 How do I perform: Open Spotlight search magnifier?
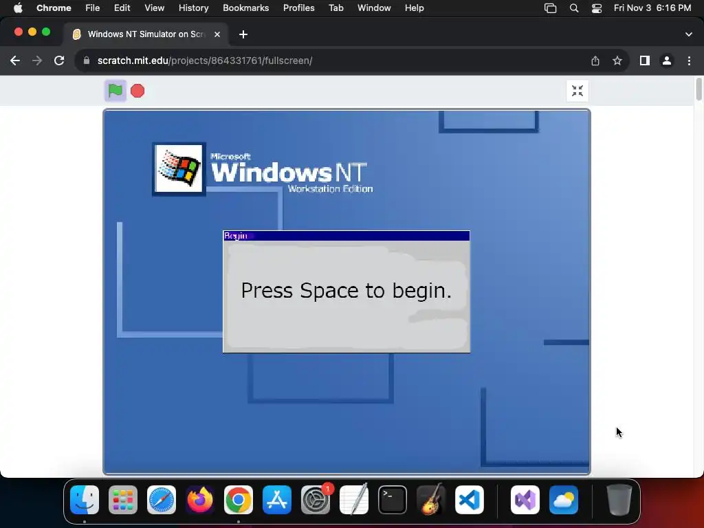pos(574,8)
